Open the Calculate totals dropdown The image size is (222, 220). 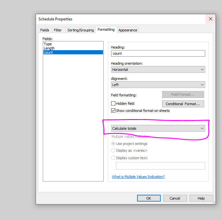158,128
